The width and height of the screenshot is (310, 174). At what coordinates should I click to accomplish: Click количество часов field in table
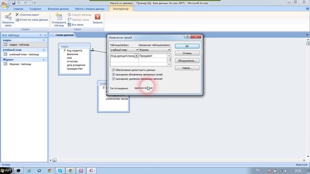117,99
